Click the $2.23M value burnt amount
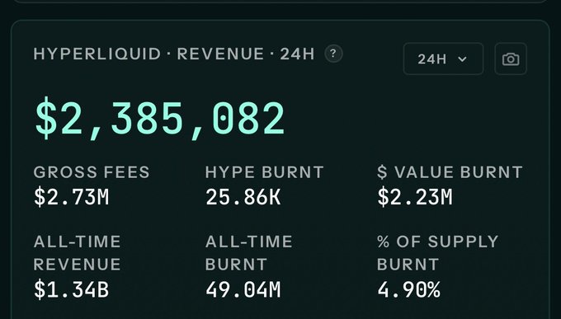The height and width of the screenshot is (319, 561). pyautogui.click(x=415, y=197)
